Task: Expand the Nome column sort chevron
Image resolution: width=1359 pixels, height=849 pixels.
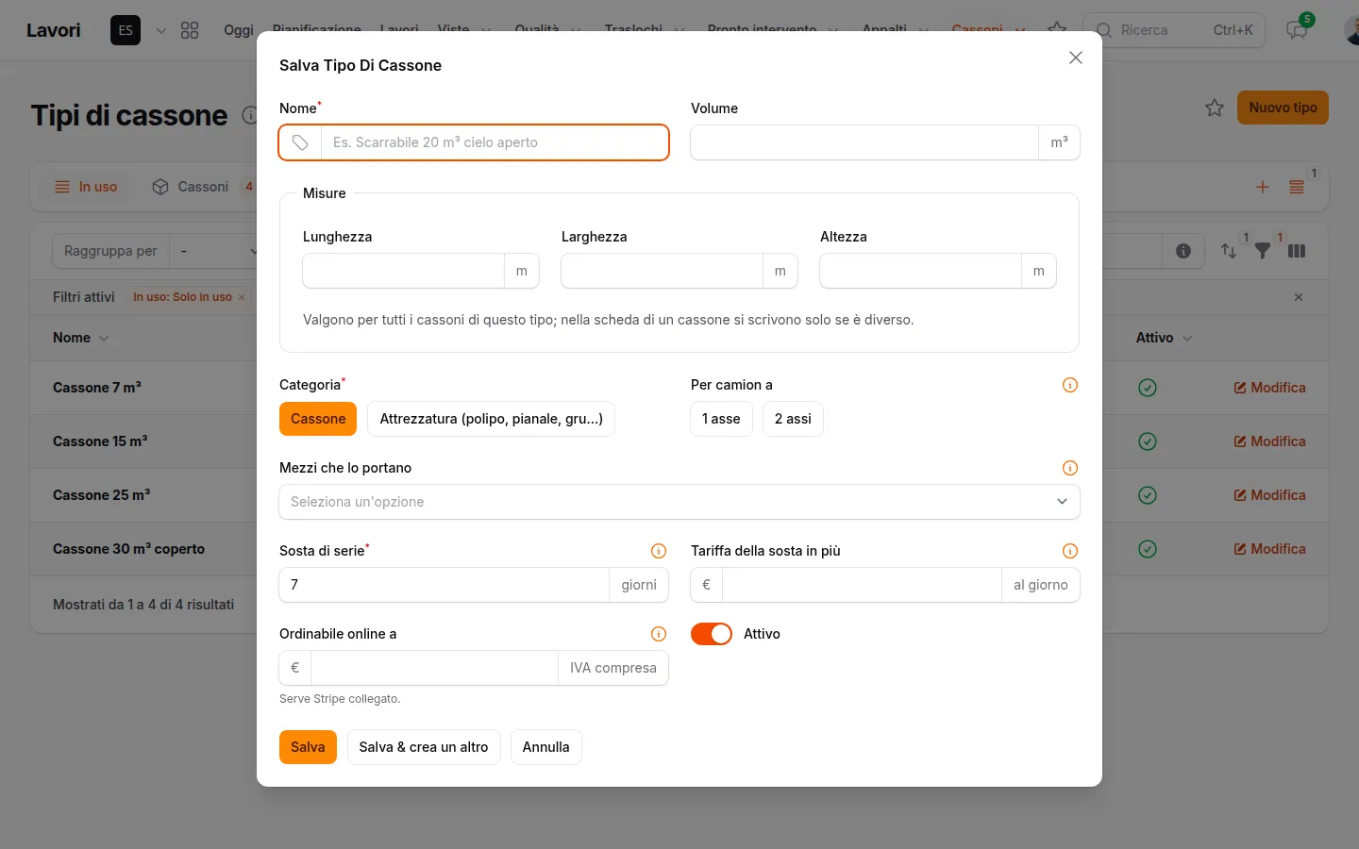Action: (x=104, y=338)
